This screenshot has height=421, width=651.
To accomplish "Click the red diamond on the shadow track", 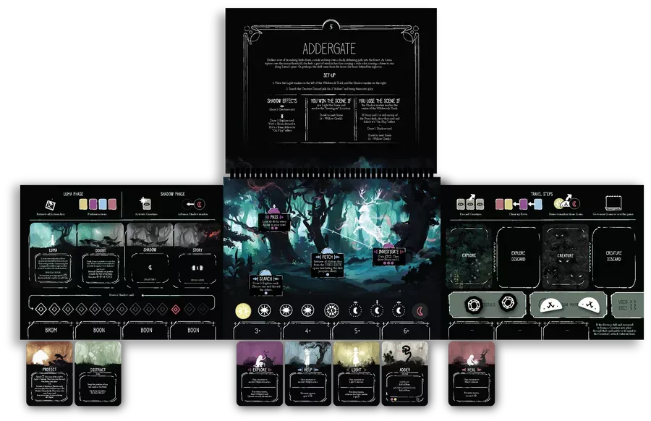I will click(176, 310).
